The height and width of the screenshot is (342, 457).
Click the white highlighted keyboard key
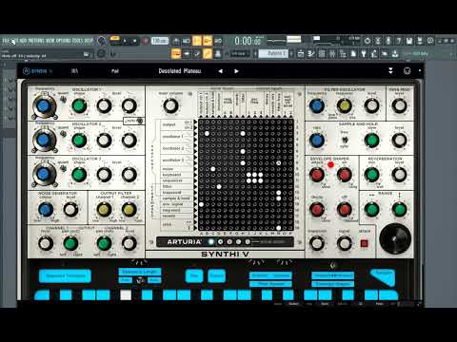point(126,294)
